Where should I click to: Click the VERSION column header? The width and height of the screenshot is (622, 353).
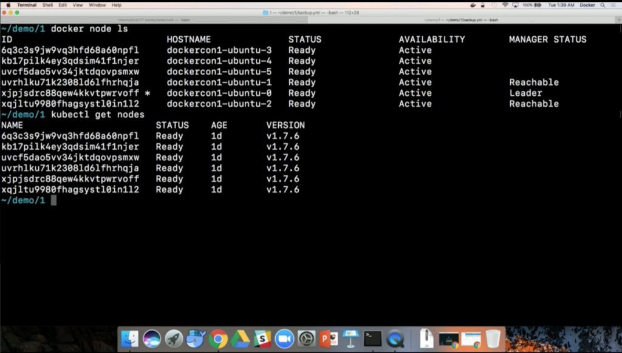pyautogui.click(x=285, y=125)
